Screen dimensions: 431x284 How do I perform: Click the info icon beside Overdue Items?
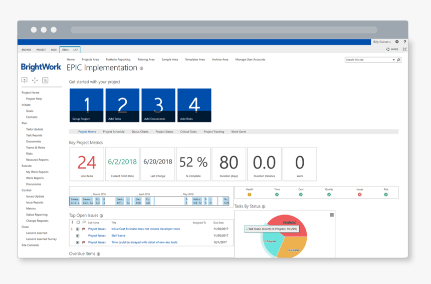point(98,254)
